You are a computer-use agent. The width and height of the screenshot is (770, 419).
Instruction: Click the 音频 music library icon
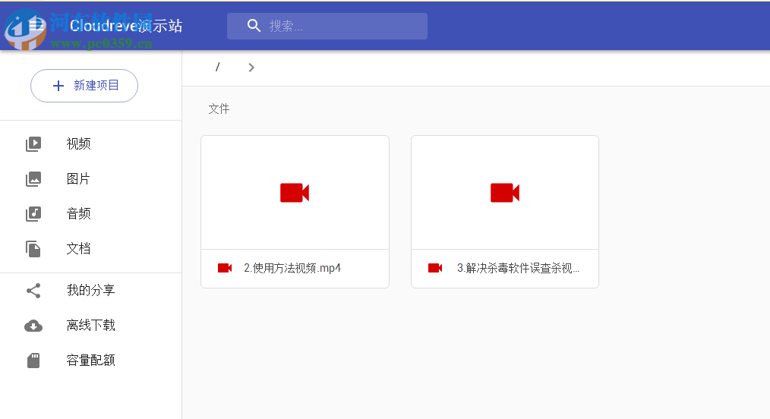click(x=33, y=213)
